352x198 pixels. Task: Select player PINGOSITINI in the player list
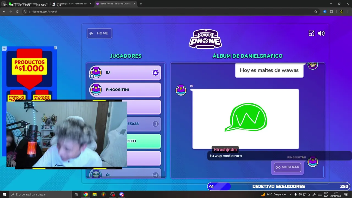click(125, 90)
